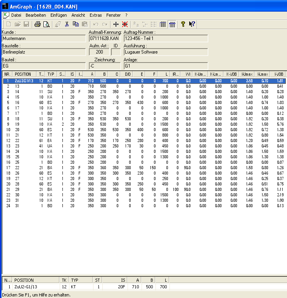Click the Auftrag-Nummer field
Viewport: 287px width, 298px height.
pyautogui.click(x=166, y=38)
